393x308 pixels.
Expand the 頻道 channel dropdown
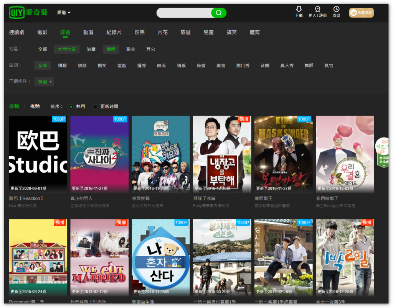click(64, 13)
